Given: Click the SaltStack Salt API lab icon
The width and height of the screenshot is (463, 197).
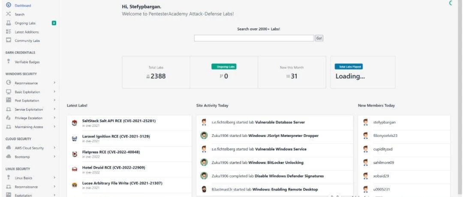Looking at the screenshot, I should point(75,123).
